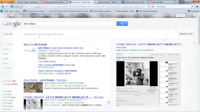Click the bookmark star in the address bar

(143, 7)
